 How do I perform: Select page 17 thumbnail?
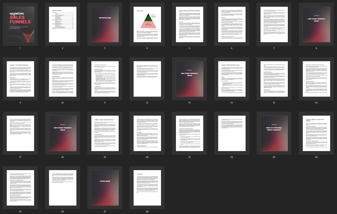point(20,133)
